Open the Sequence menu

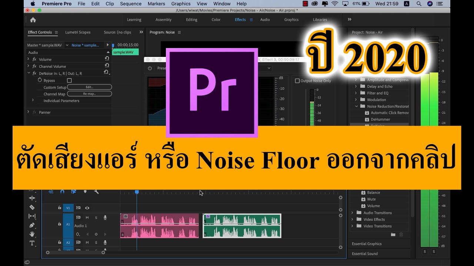(131, 4)
